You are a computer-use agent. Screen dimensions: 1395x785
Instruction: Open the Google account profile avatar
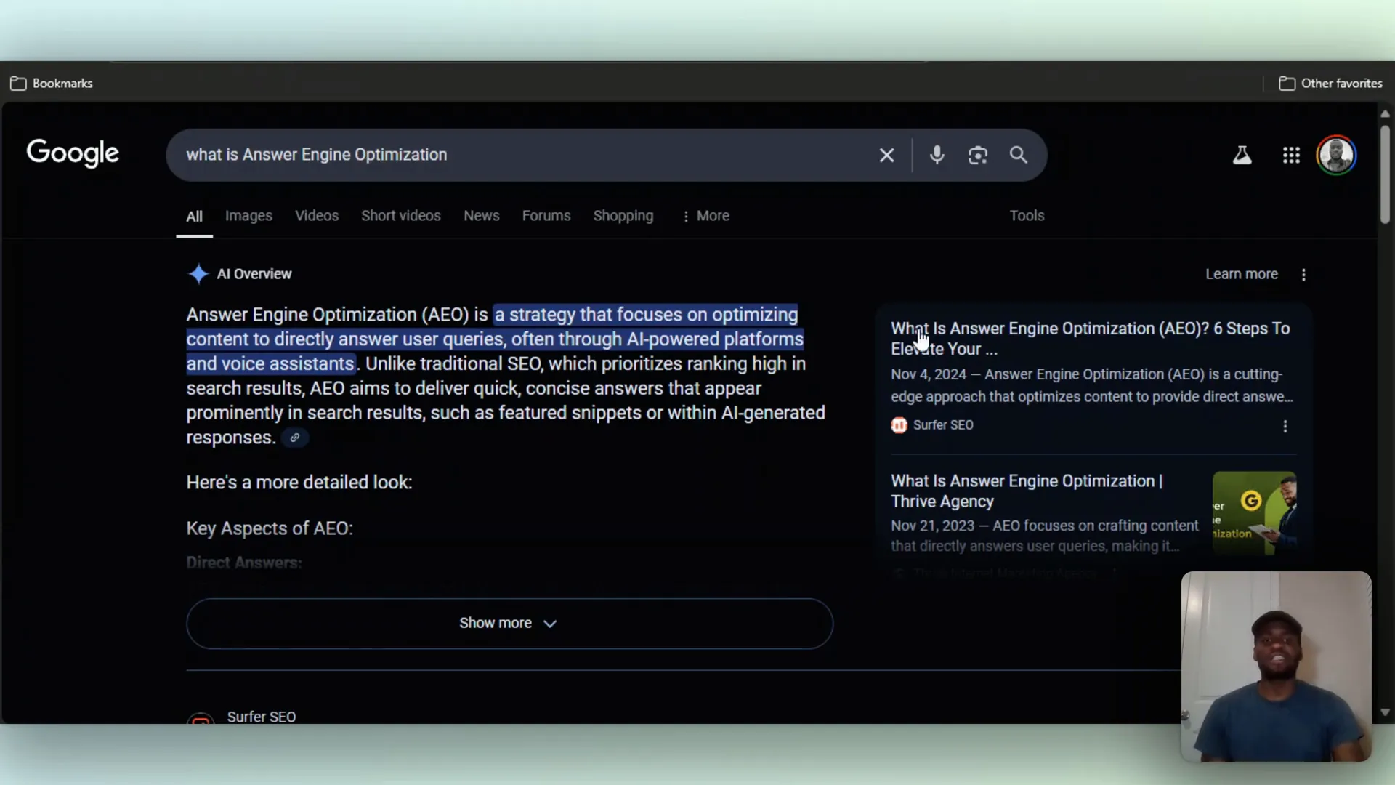1336,155
